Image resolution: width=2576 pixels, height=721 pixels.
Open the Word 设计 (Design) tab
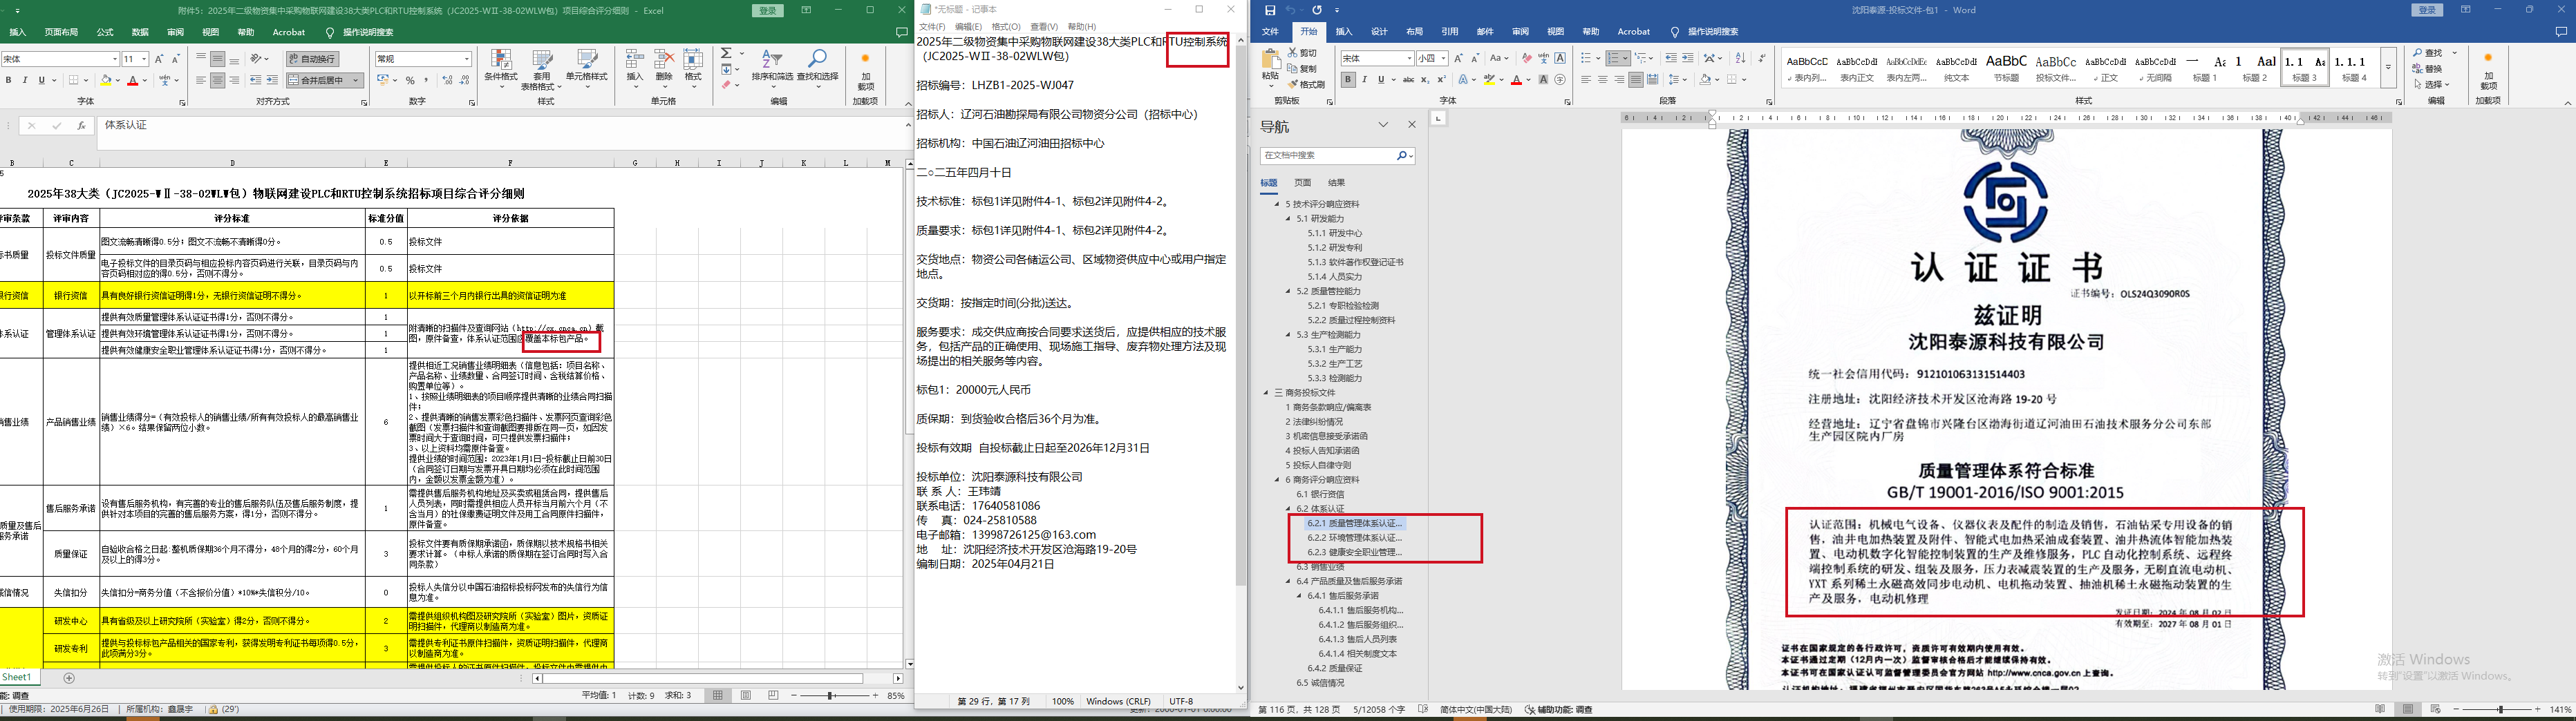[x=1379, y=32]
